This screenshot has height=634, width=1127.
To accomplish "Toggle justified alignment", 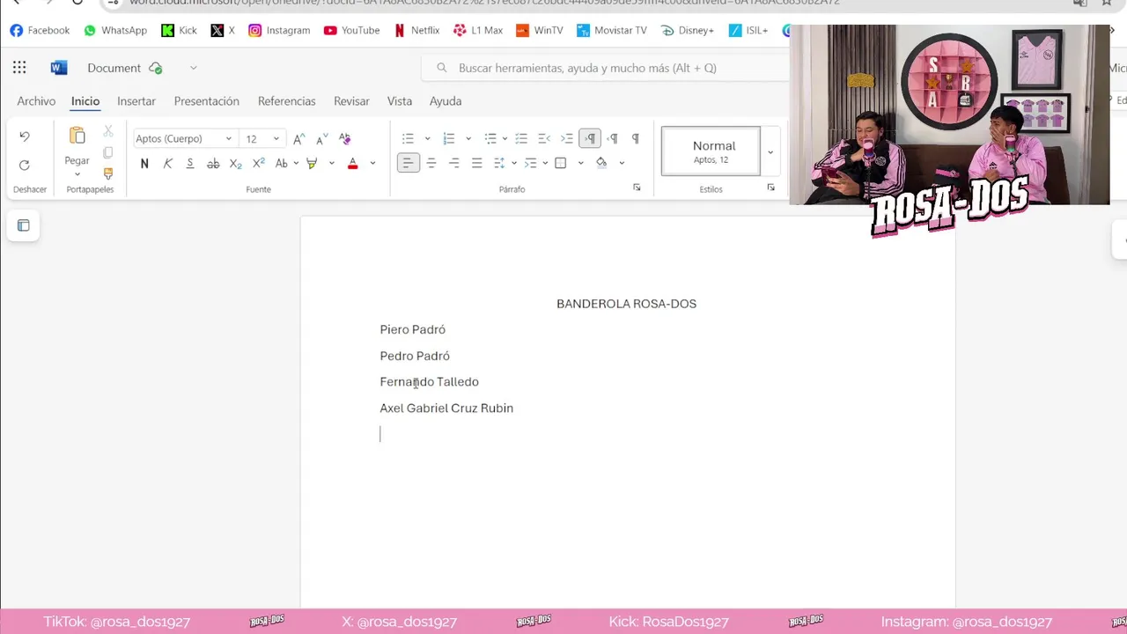I will click(x=477, y=163).
